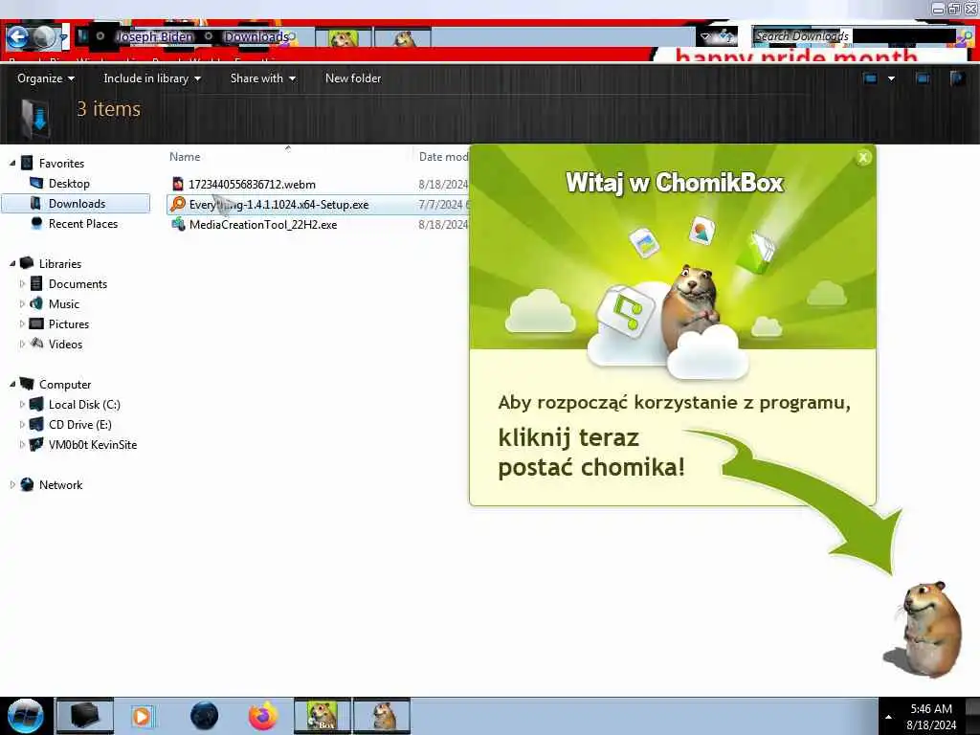
Task: Expand CD Drive (E:)
Action: coord(23,424)
